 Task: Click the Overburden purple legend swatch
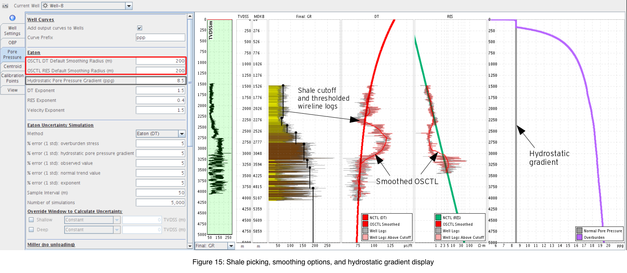click(579, 237)
